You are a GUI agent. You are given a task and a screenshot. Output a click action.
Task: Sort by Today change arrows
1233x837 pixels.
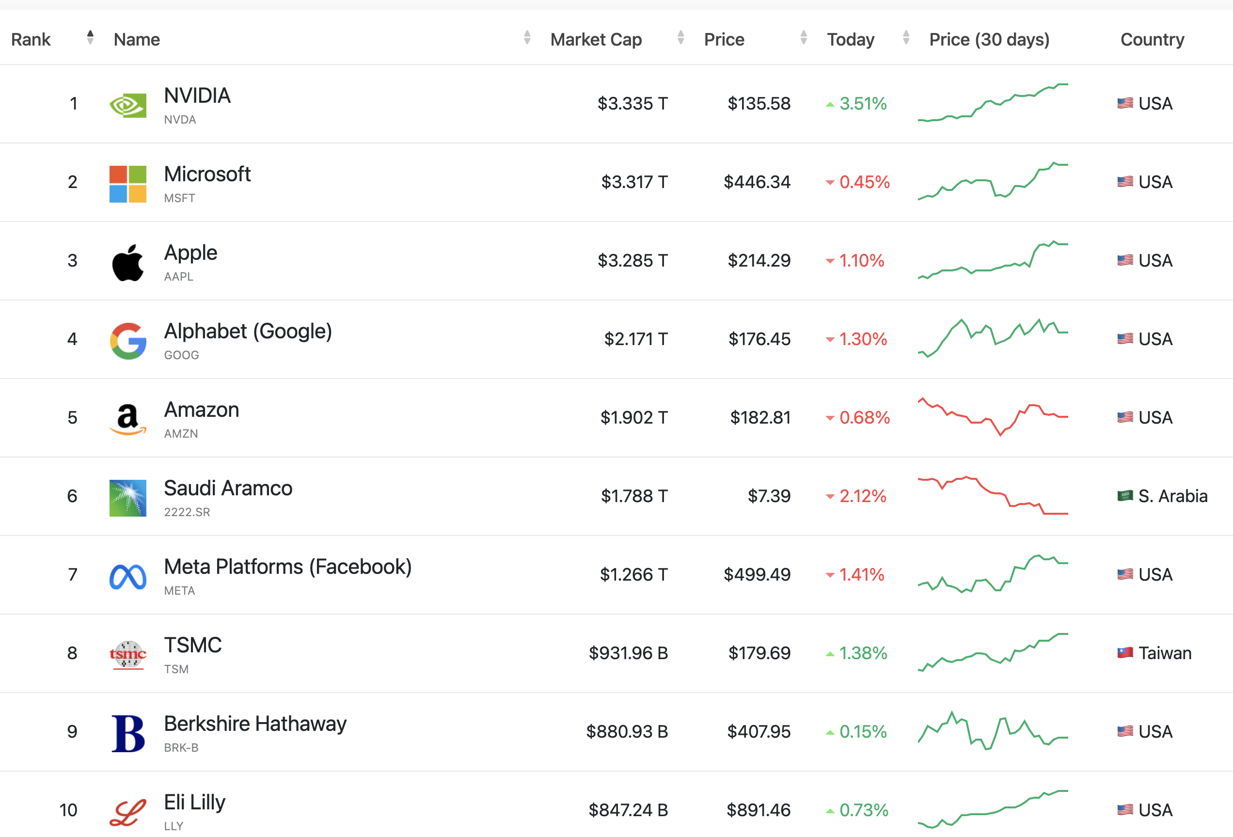(x=906, y=38)
